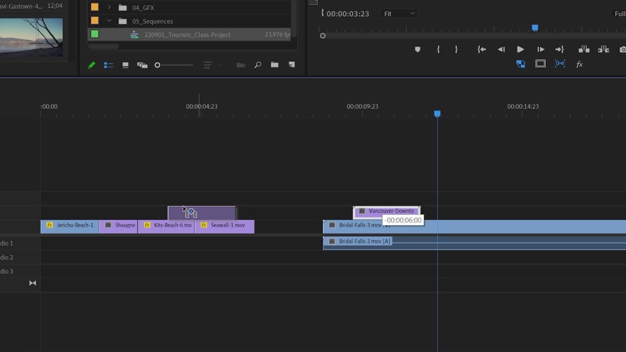Image resolution: width=626 pixels, height=352 pixels.
Task: Step back one frame
Action: pyautogui.click(x=501, y=49)
